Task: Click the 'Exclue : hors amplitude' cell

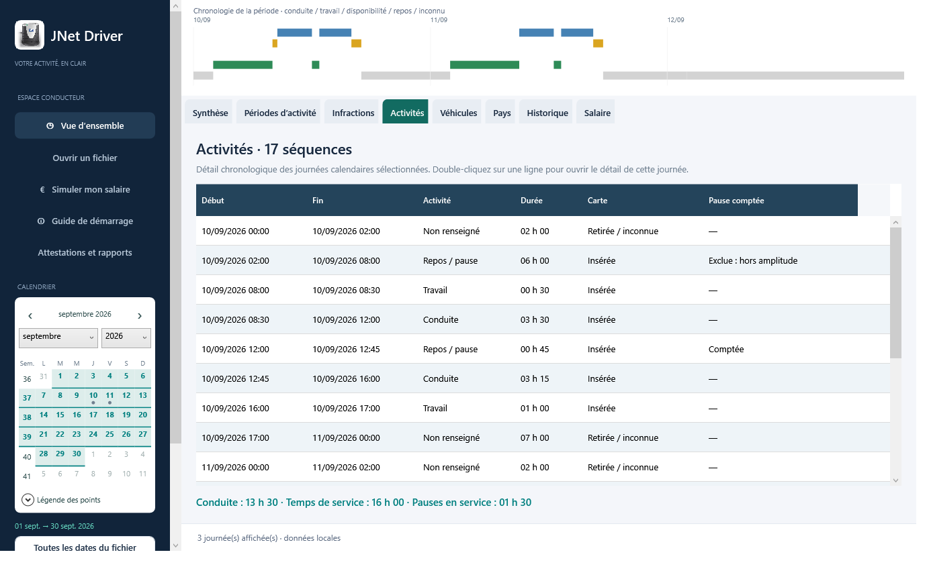Action: click(753, 261)
